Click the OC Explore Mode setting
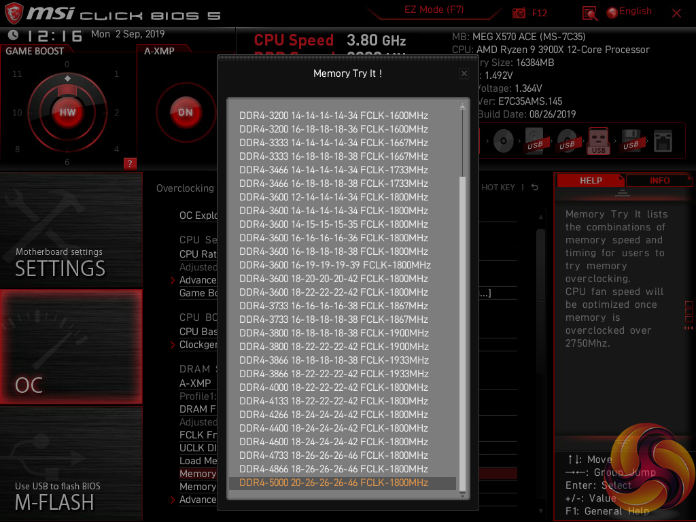The height and width of the screenshot is (522, 696). (198, 215)
